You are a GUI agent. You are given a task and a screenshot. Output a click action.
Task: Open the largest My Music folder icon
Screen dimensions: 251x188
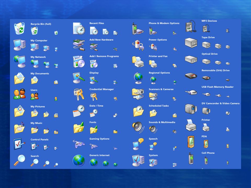pyautogui.click(x=20, y=128)
